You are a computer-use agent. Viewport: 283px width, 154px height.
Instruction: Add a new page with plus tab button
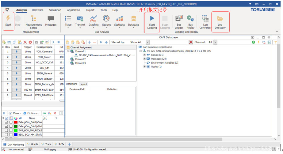click(x=69, y=144)
